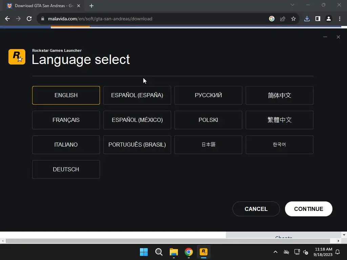Open Chrome downloads icon
Viewport: 347px width, 260px height.
(307, 19)
